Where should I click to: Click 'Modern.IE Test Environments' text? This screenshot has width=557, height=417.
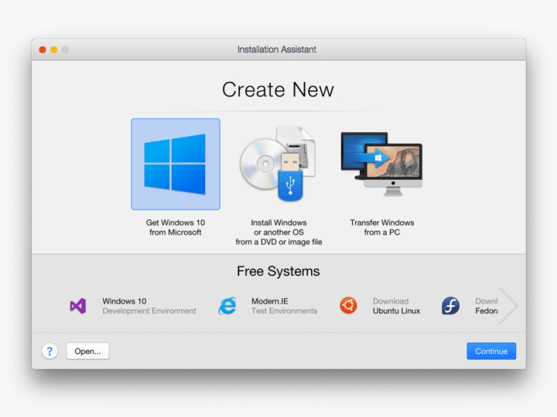pos(284,306)
